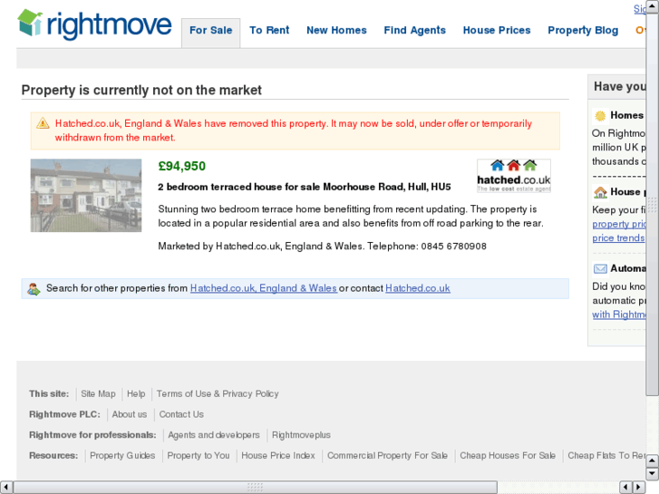The height and width of the screenshot is (494, 659).
Task: Open the Property Guides link
Action: (122, 456)
